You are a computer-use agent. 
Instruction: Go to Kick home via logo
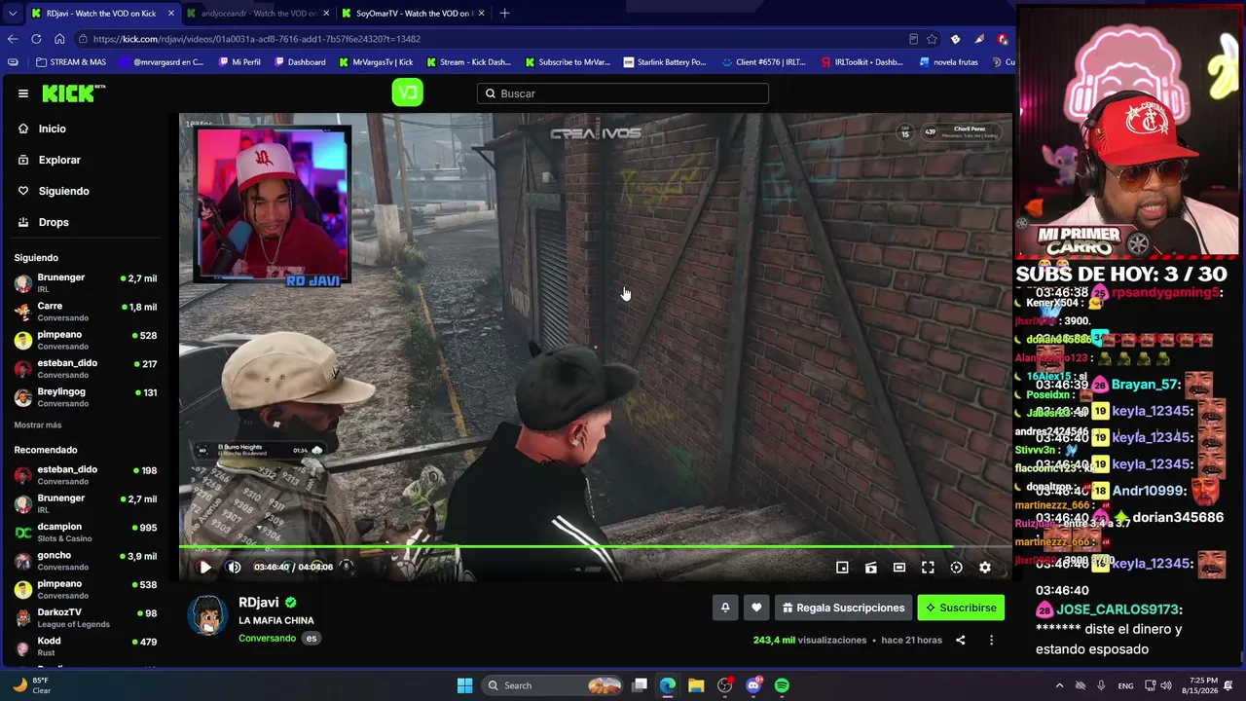74,93
